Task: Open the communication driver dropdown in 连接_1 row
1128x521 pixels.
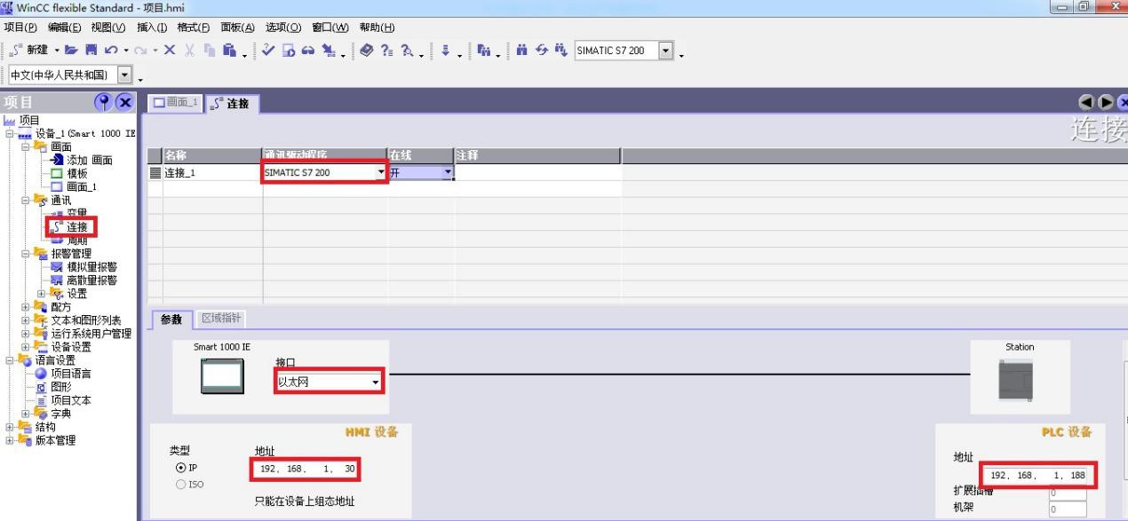Action: 382,172
